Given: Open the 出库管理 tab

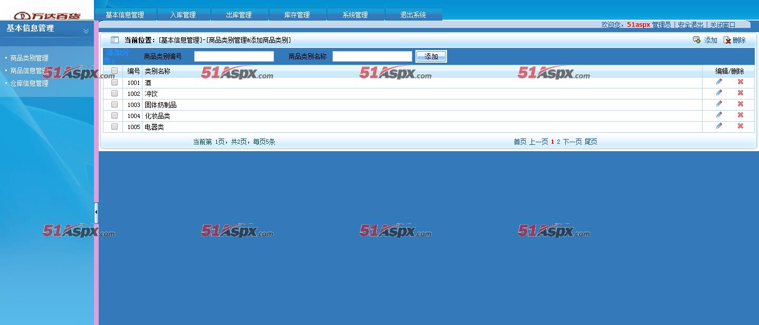Looking at the screenshot, I should 239,15.
